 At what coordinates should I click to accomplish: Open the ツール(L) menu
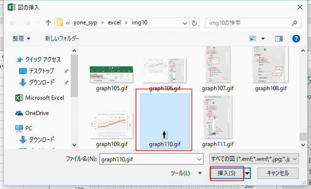(186, 173)
